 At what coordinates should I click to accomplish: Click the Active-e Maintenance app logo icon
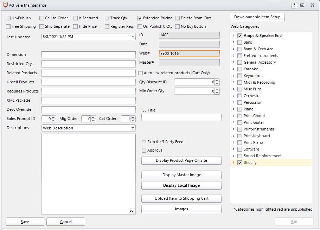pyautogui.click(x=5, y=5)
